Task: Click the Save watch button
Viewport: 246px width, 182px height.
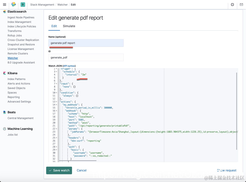Action: (x=59, y=170)
